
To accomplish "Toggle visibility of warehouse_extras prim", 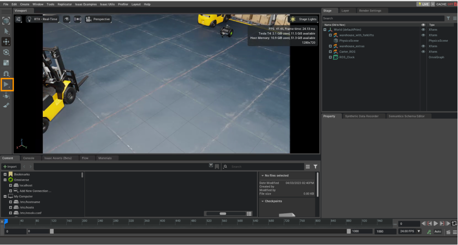I will 423,46.
